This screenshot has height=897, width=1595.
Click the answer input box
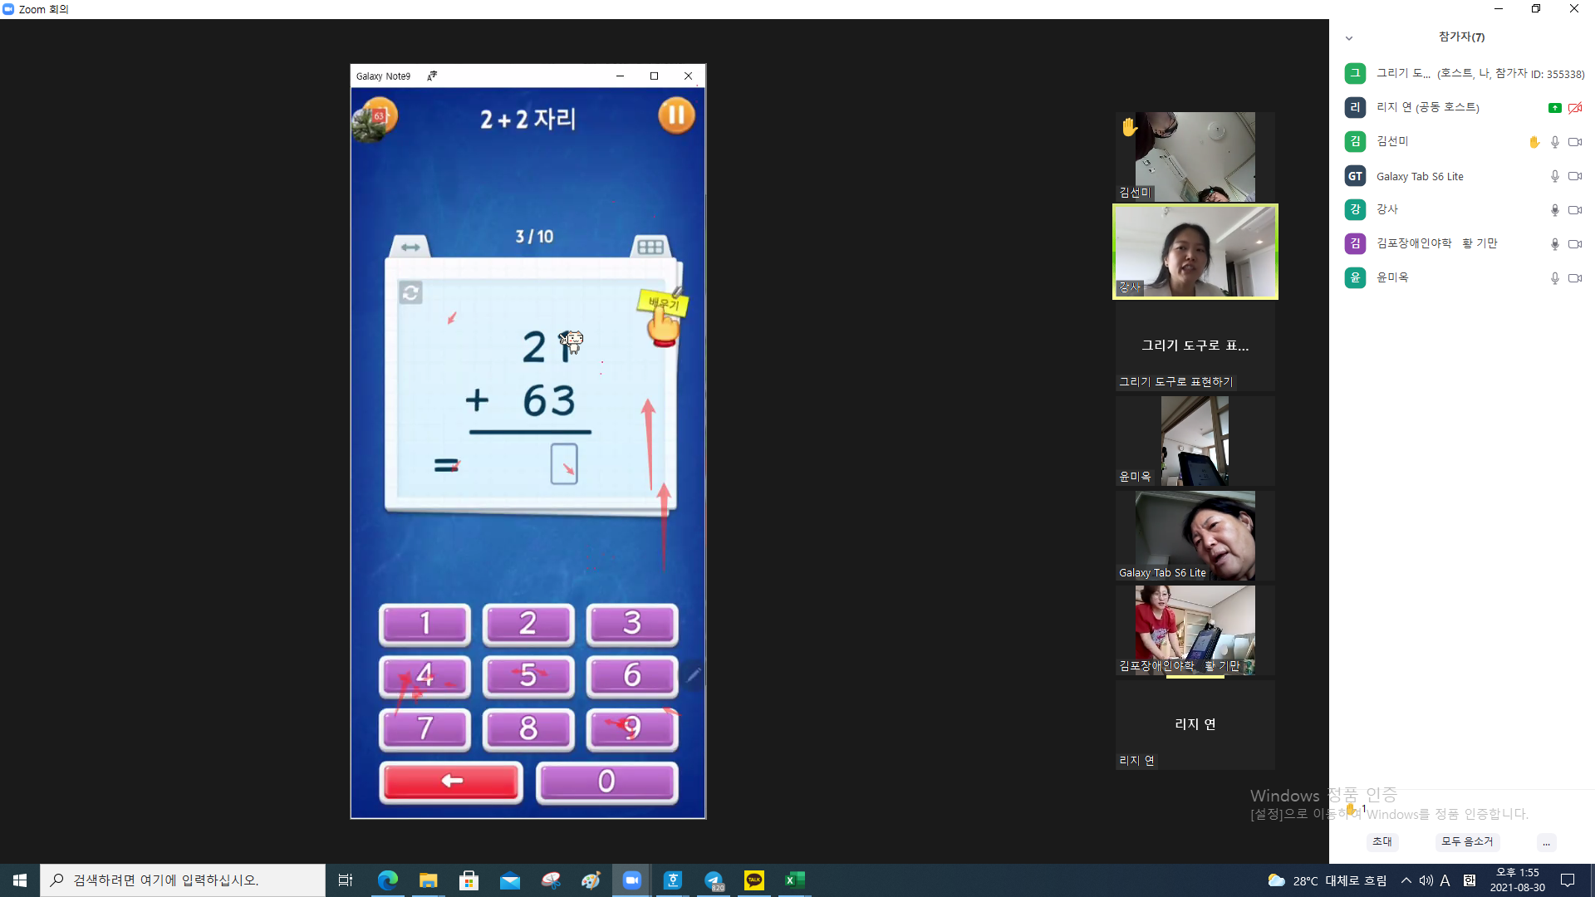coord(564,463)
